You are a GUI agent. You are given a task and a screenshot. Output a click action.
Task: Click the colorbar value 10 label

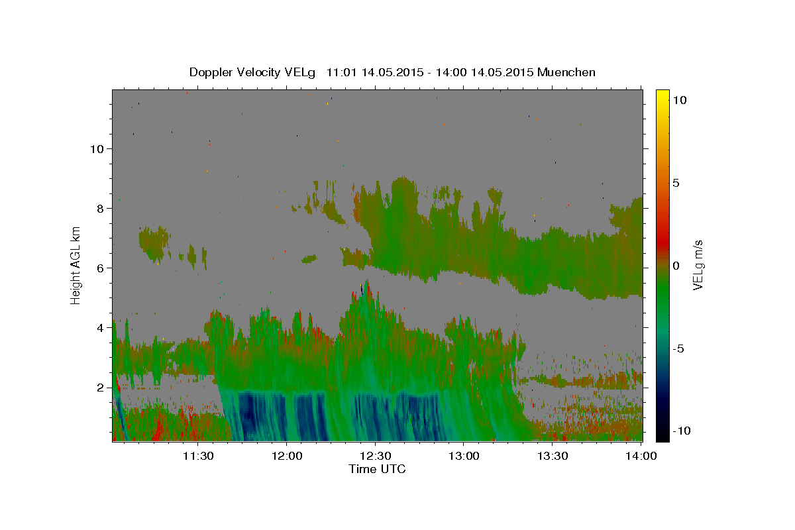click(x=679, y=100)
